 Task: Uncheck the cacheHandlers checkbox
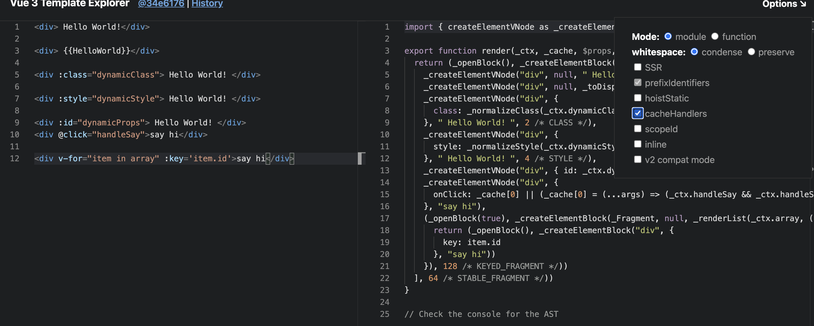pyautogui.click(x=637, y=113)
